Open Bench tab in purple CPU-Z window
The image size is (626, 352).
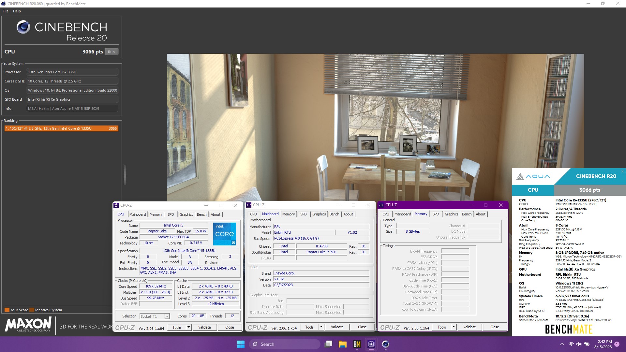click(x=467, y=214)
